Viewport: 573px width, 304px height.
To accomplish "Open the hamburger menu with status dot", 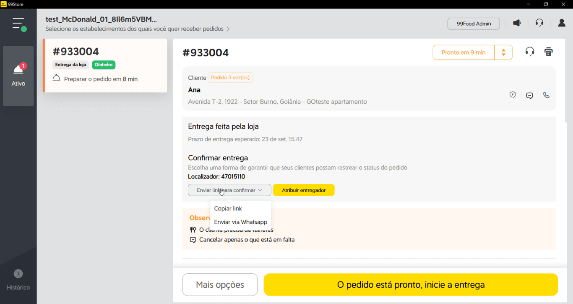I will (18, 24).
